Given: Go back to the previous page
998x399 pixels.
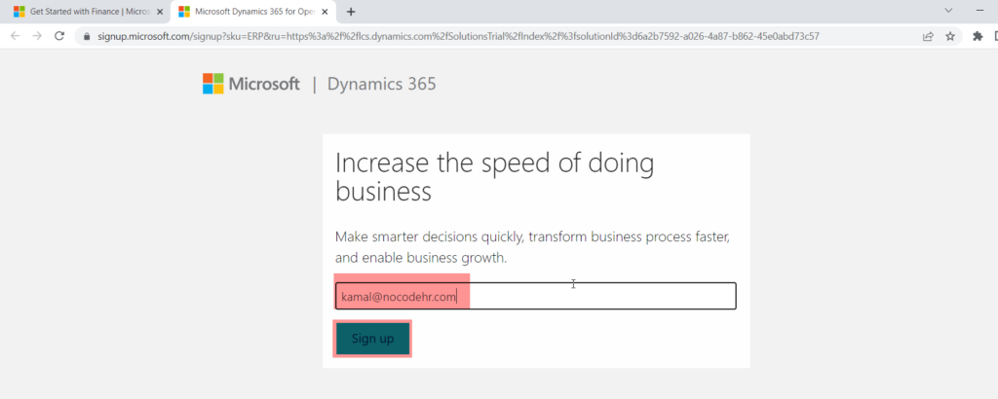Looking at the screenshot, I should (x=15, y=36).
